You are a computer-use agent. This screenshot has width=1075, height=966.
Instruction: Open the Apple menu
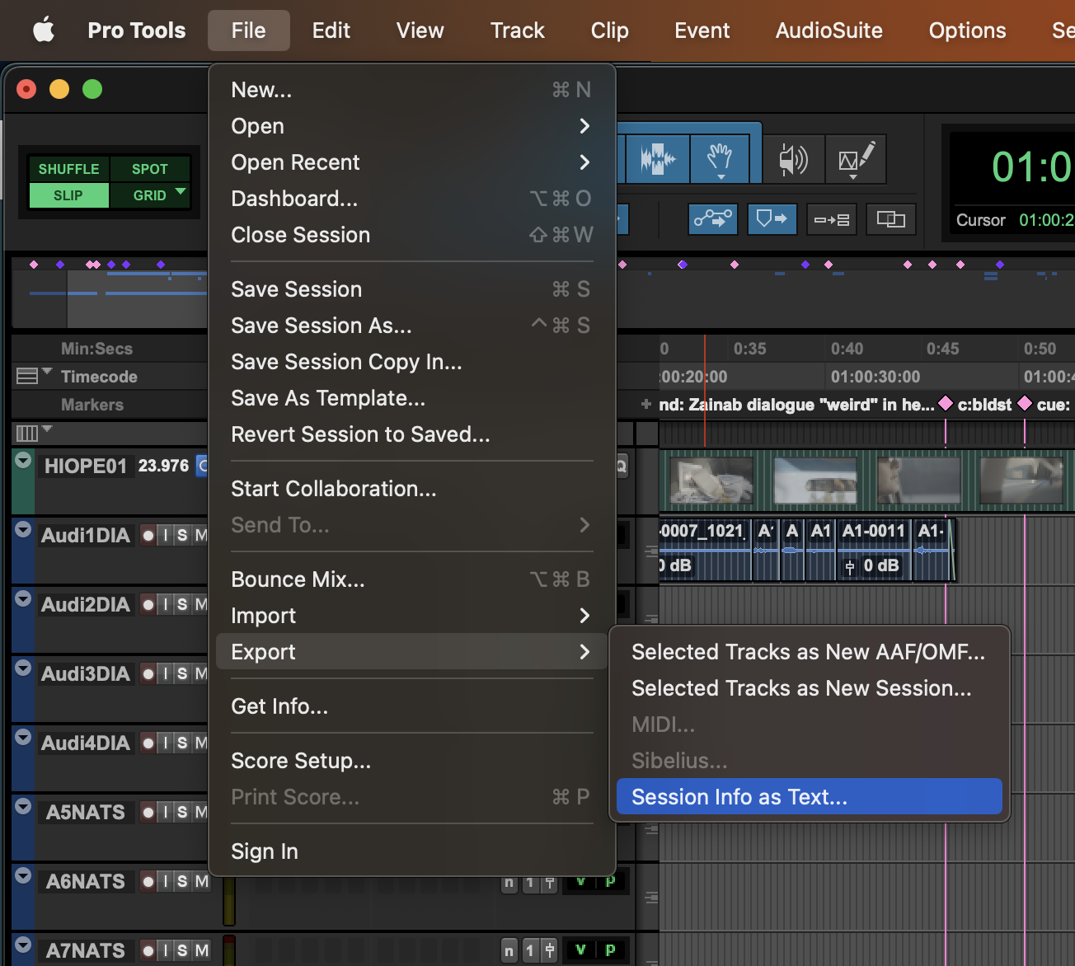tap(44, 30)
